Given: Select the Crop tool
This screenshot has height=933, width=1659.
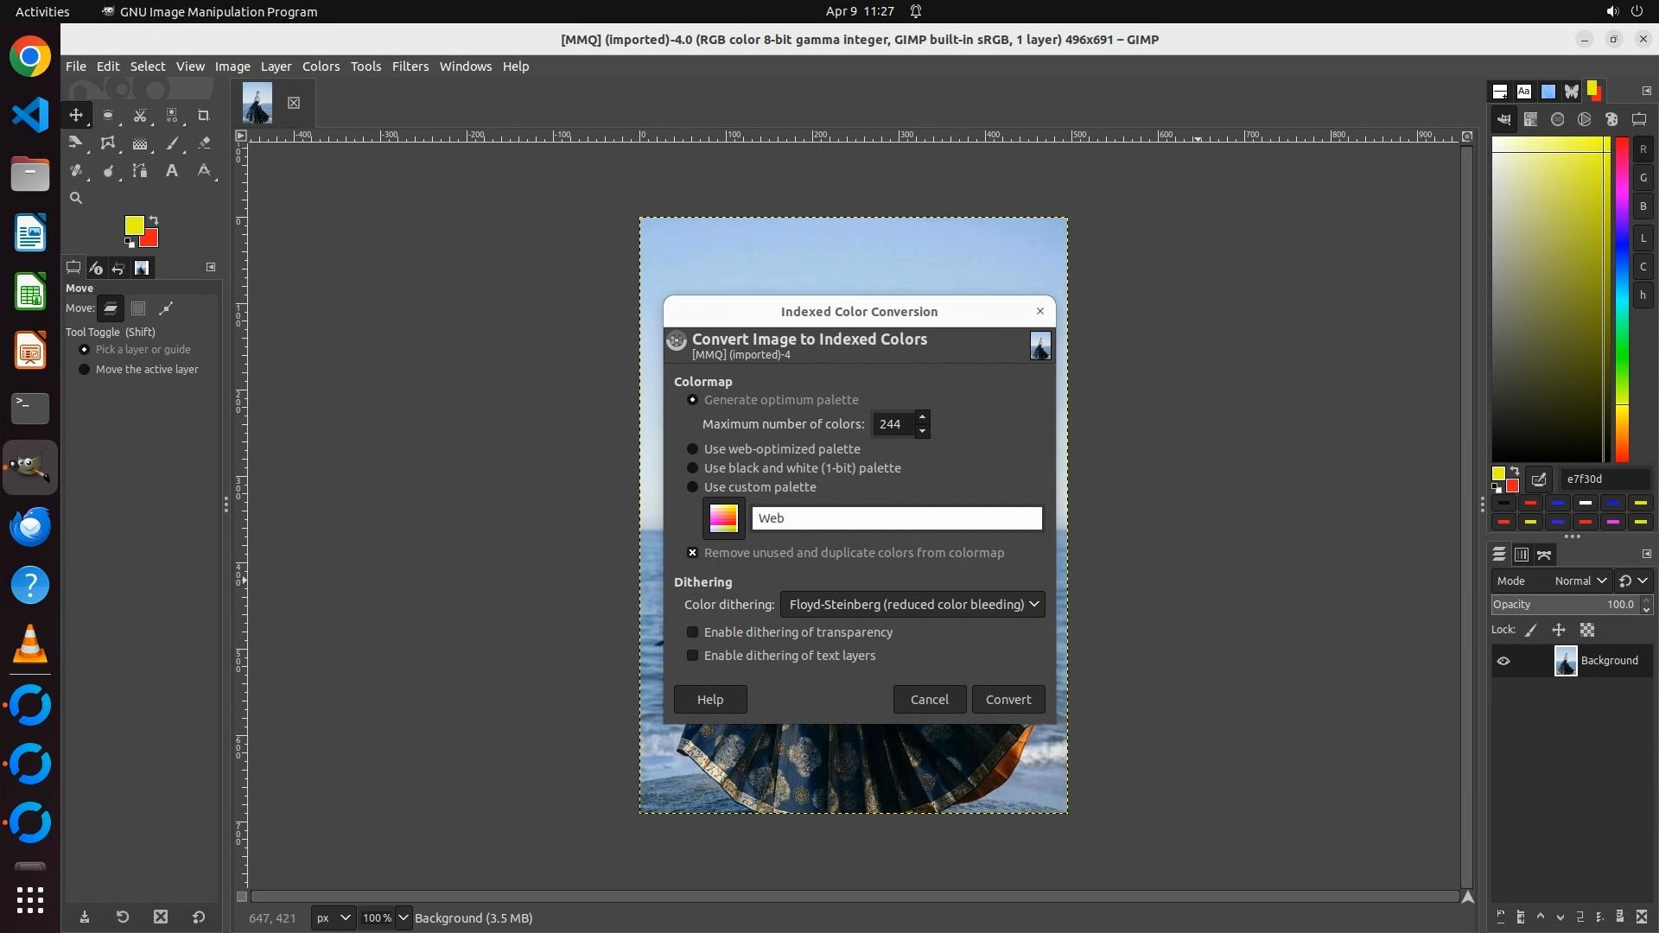Looking at the screenshot, I should pos(204,115).
